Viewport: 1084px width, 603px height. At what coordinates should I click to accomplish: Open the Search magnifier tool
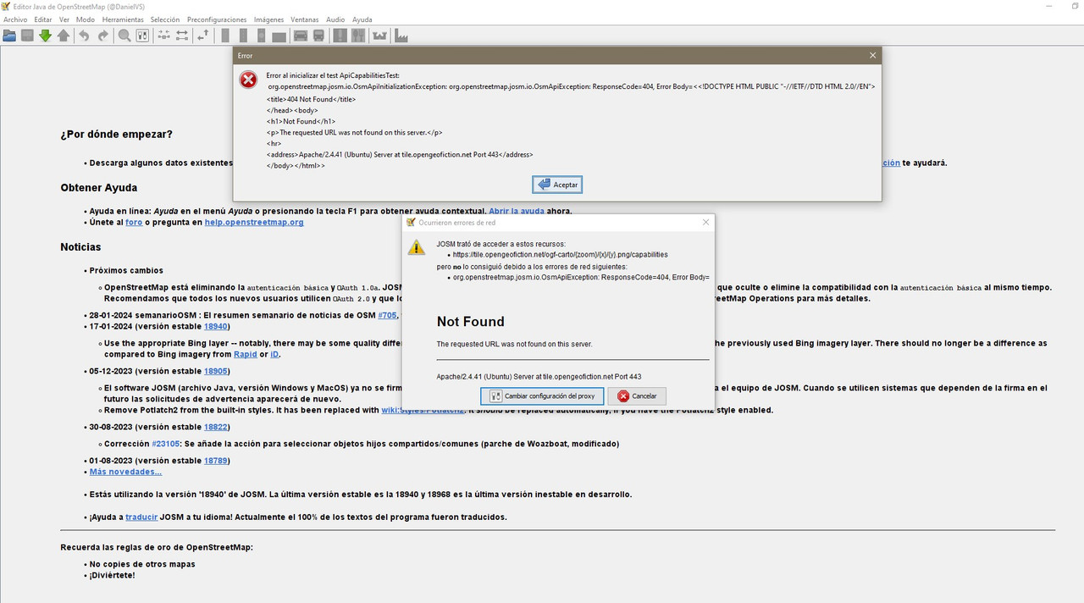pyautogui.click(x=124, y=36)
